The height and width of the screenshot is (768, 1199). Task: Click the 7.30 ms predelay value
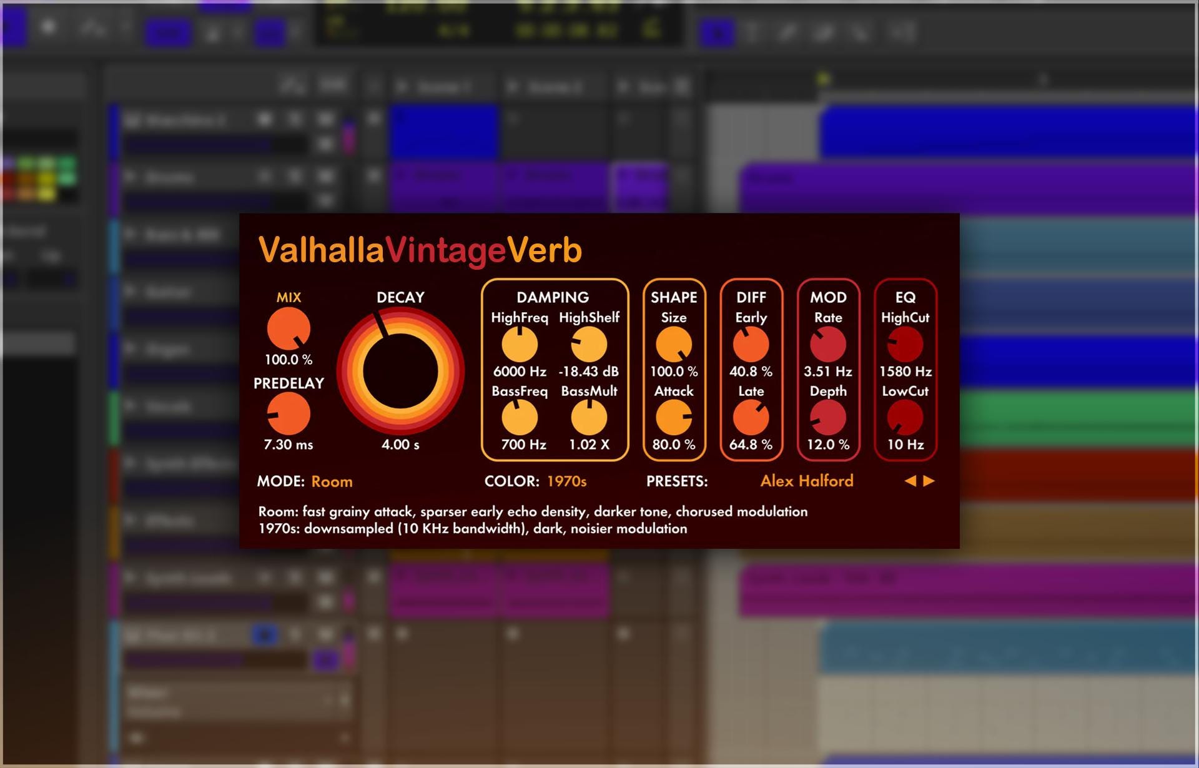[x=289, y=445]
